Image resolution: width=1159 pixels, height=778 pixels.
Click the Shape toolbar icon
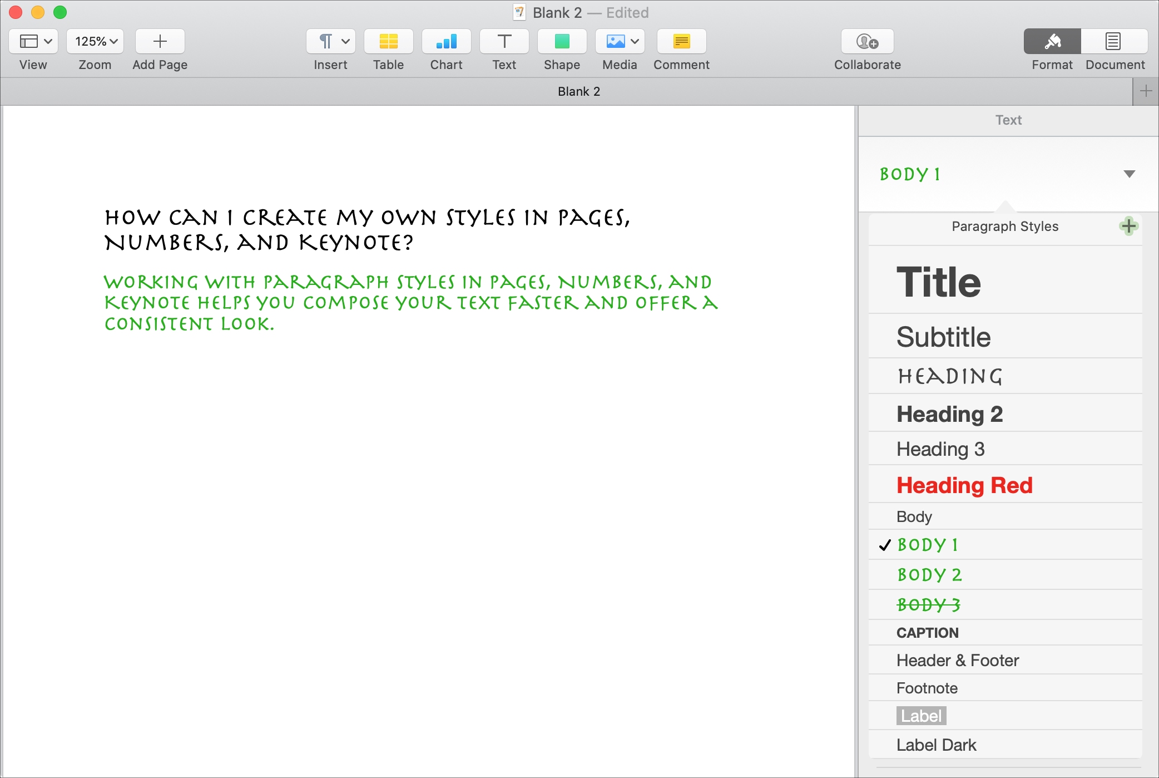pos(562,41)
